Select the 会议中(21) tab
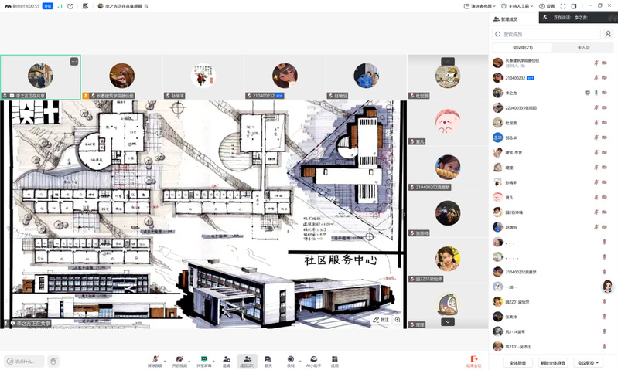This screenshot has width=618, height=370. click(x=523, y=47)
